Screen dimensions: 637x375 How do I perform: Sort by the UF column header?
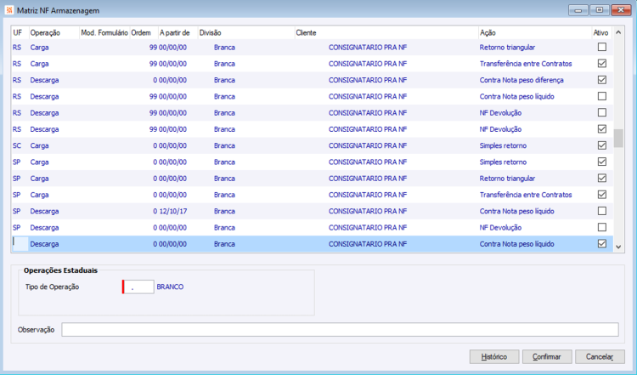[20, 33]
